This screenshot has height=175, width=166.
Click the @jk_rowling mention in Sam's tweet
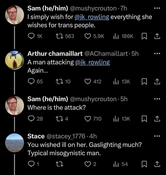click(92, 17)
